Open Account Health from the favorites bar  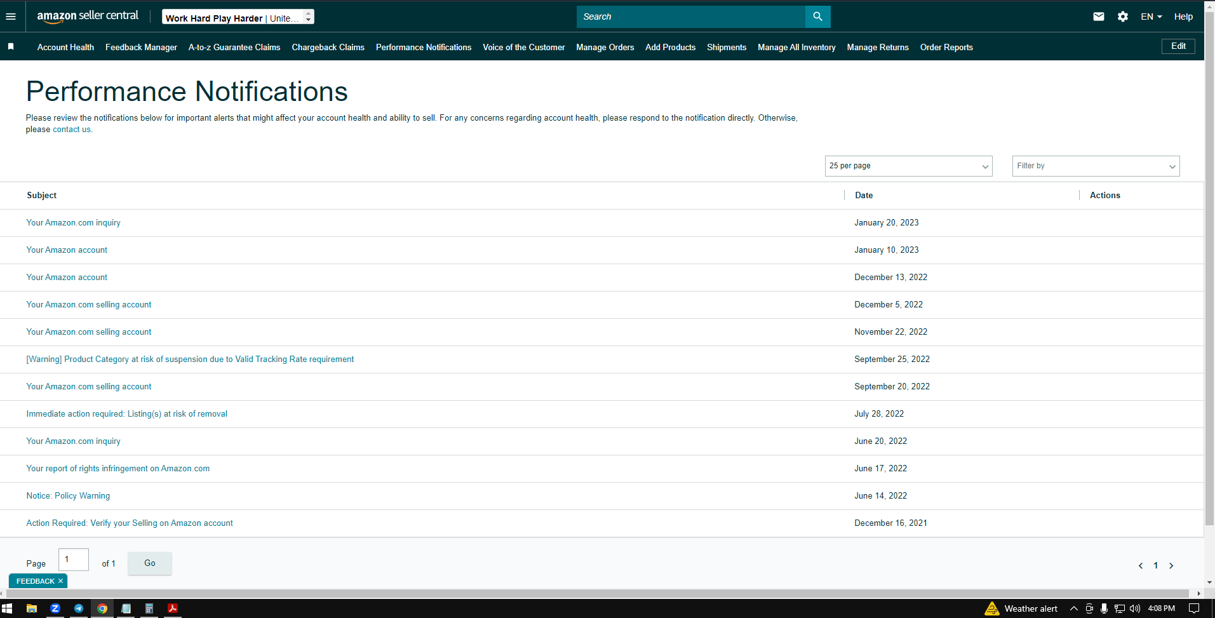click(x=65, y=47)
